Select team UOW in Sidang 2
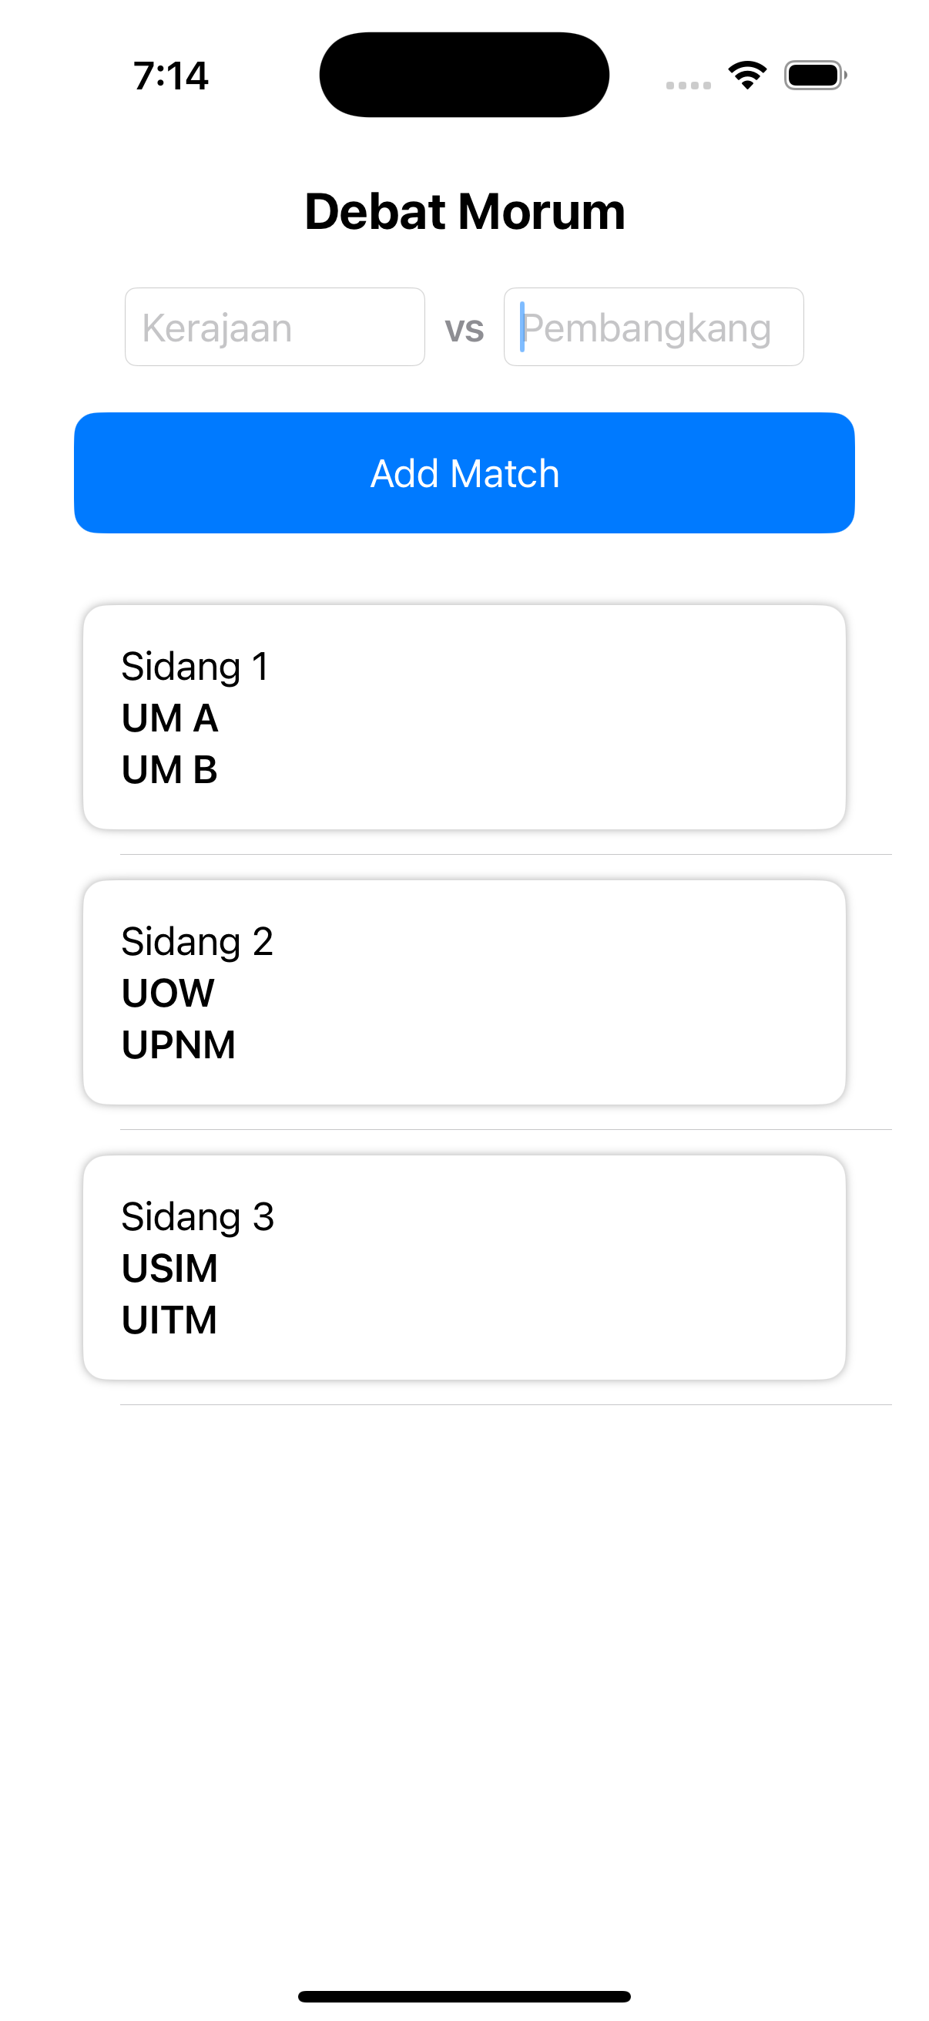This screenshot has height=2021, width=929. 168,994
